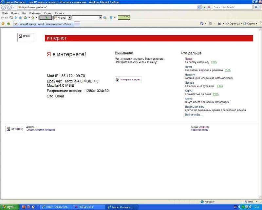The height and width of the screenshot is (210, 262).
Task: Open the Print options dropdown arrow
Action: click(223, 24)
